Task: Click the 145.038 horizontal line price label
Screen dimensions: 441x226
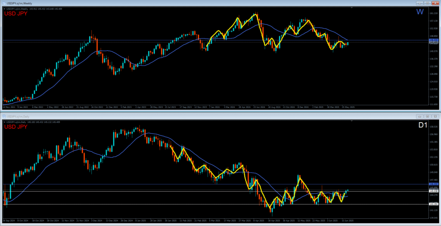Action: pos(434,191)
